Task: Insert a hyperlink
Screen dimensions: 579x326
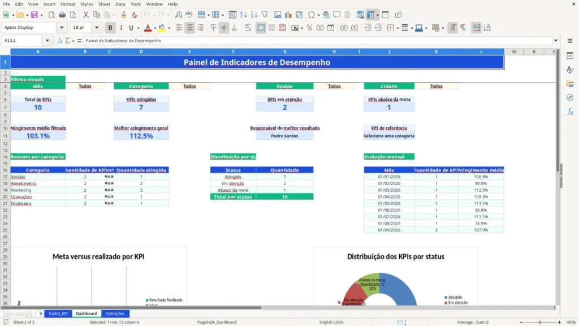Action: tap(326, 15)
